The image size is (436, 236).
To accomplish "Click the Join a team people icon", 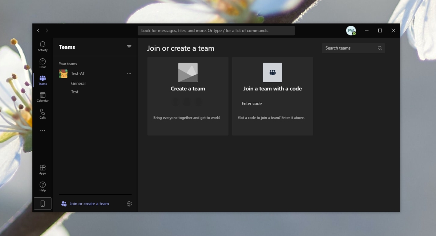I will tap(272, 72).
